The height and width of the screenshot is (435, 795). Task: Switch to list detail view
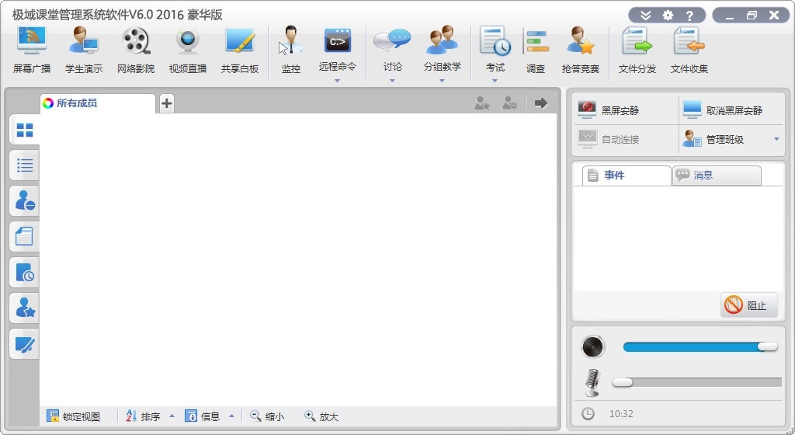pos(24,165)
